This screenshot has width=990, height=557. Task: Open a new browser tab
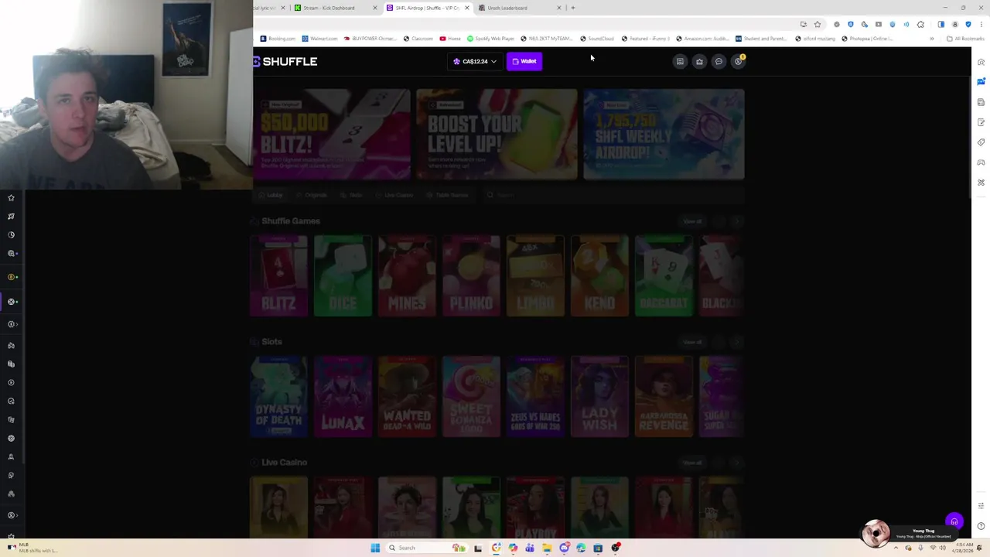(x=572, y=8)
